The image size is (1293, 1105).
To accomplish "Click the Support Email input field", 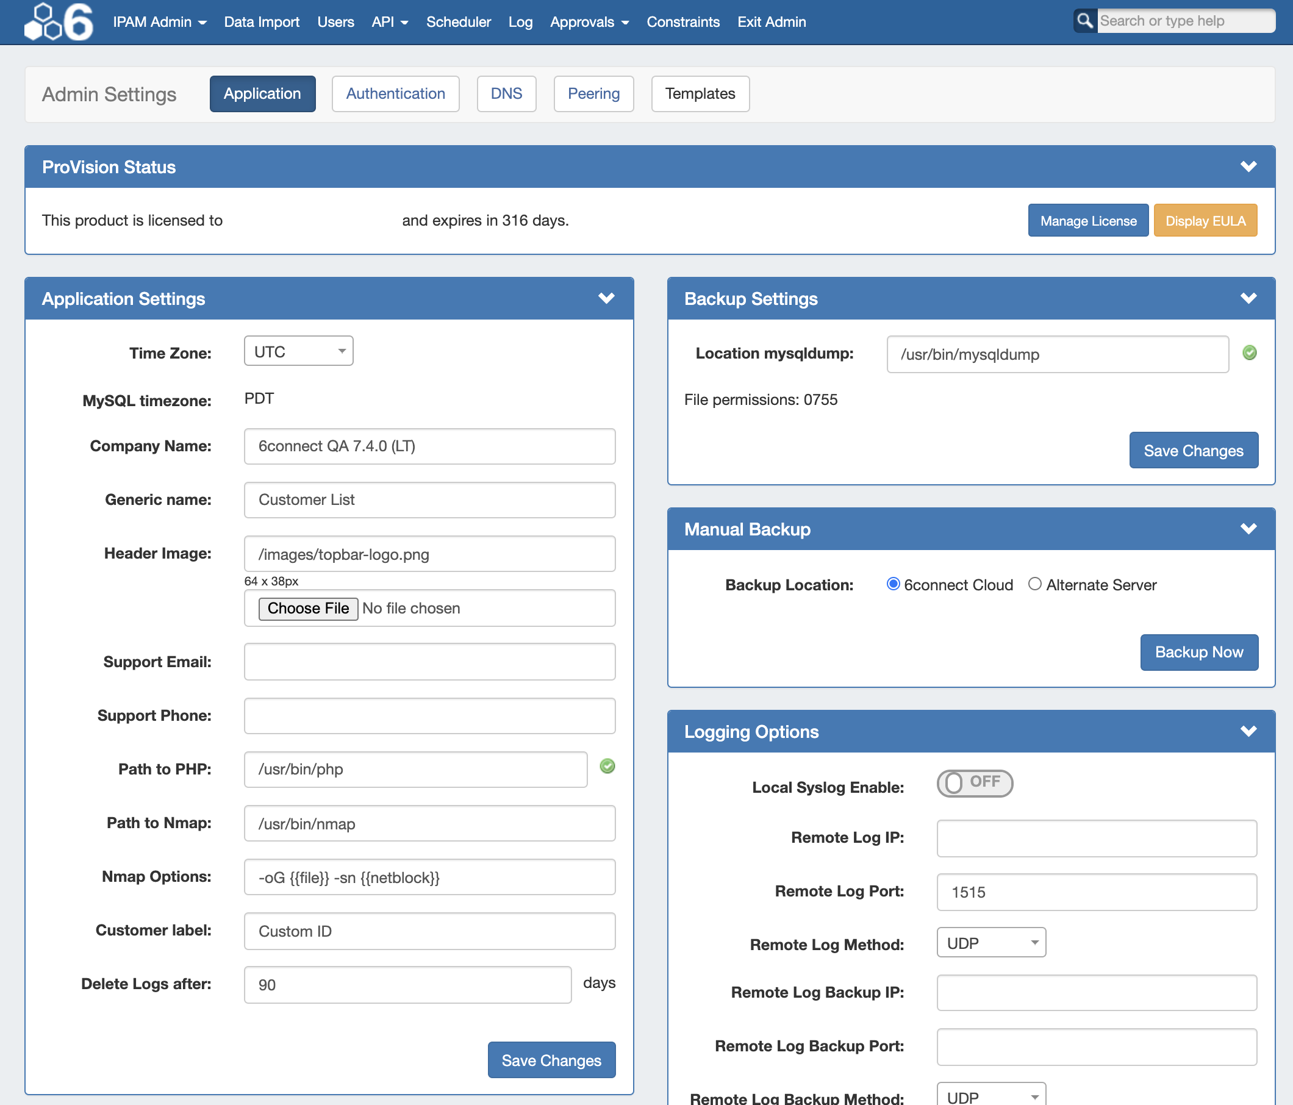I will click(x=429, y=662).
